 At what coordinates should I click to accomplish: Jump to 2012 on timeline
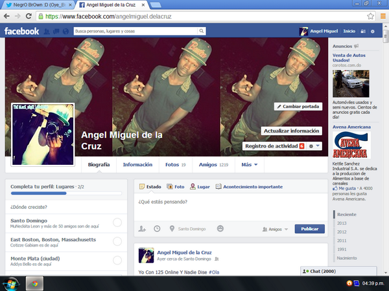click(342, 232)
